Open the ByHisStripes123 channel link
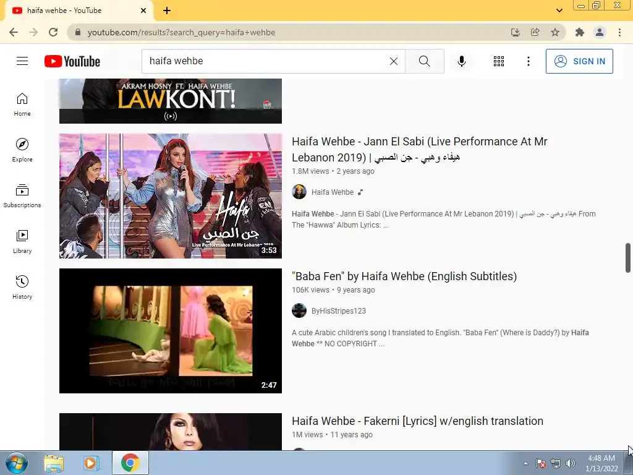This screenshot has width=633, height=475. tap(338, 311)
